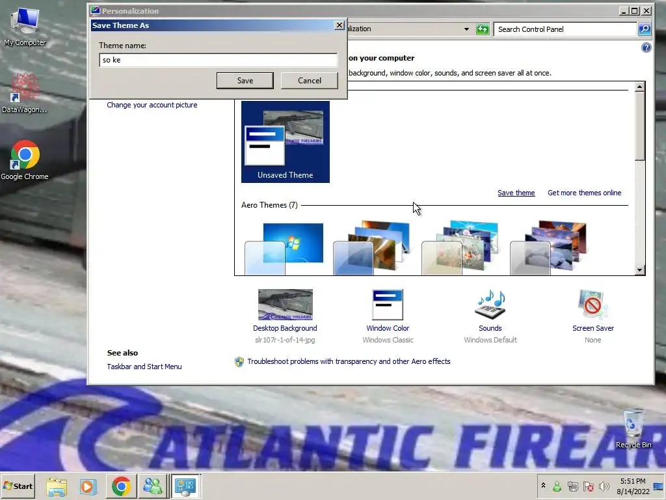Screen dimensions: 666x500
Task: Open the DataWagon desktop shortcut
Action: click(x=25, y=94)
